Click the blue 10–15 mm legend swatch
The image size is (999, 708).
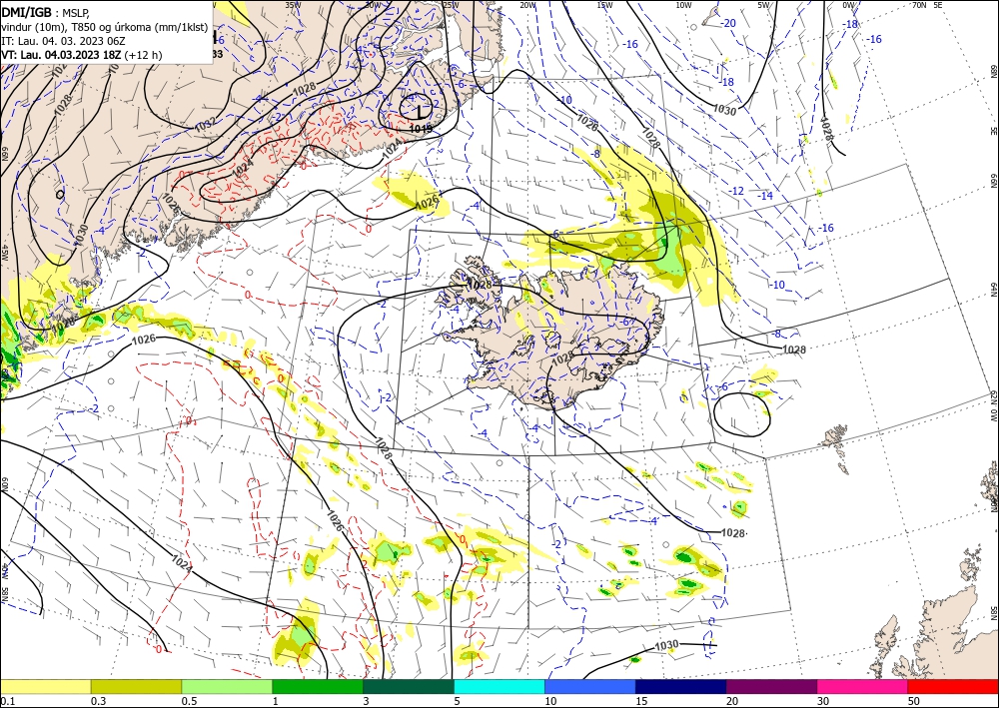tap(590, 686)
